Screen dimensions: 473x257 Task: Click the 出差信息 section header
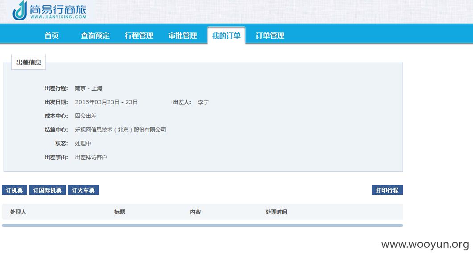tap(29, 62)
